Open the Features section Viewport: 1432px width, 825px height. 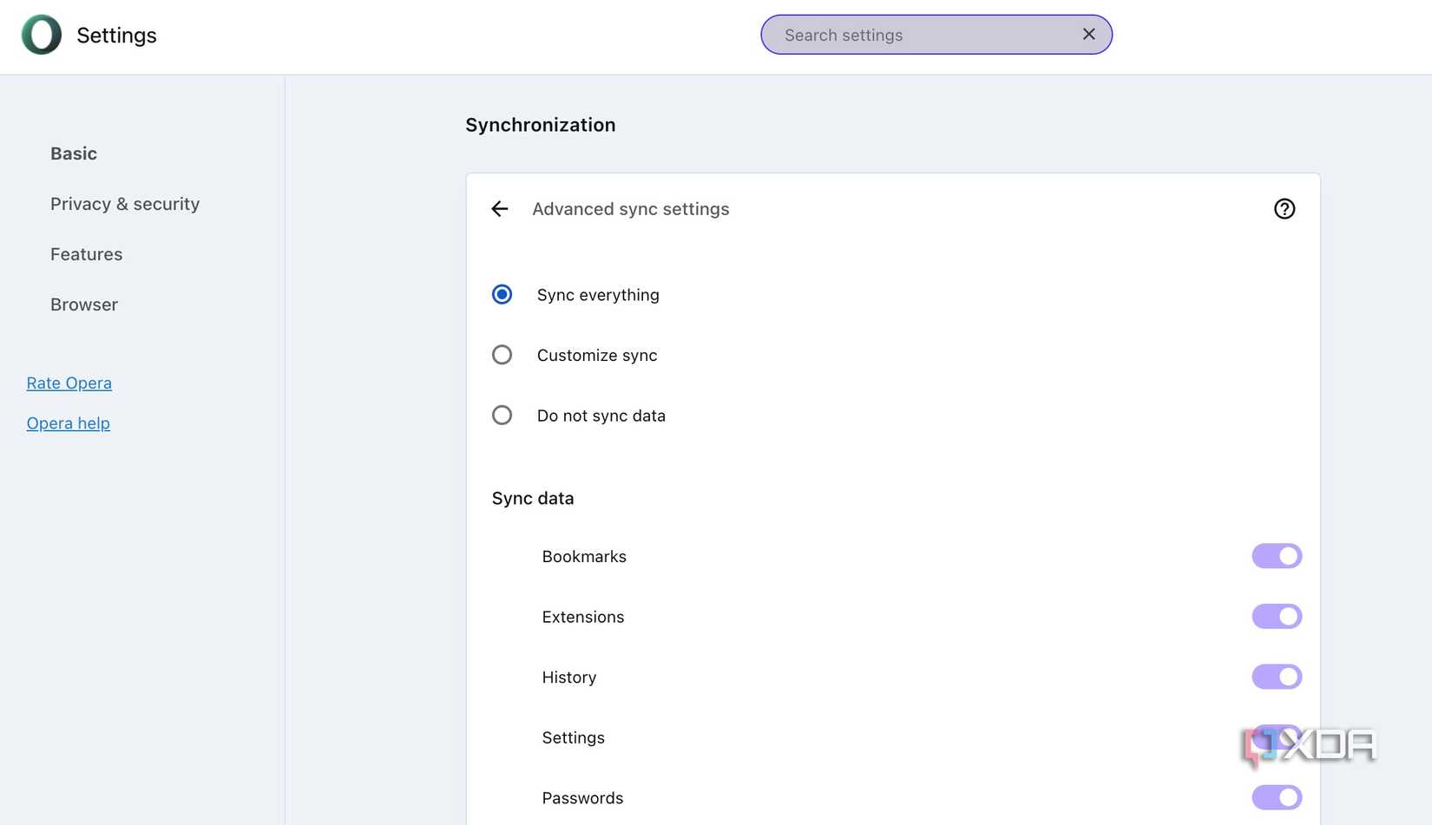tap(86, 254)
